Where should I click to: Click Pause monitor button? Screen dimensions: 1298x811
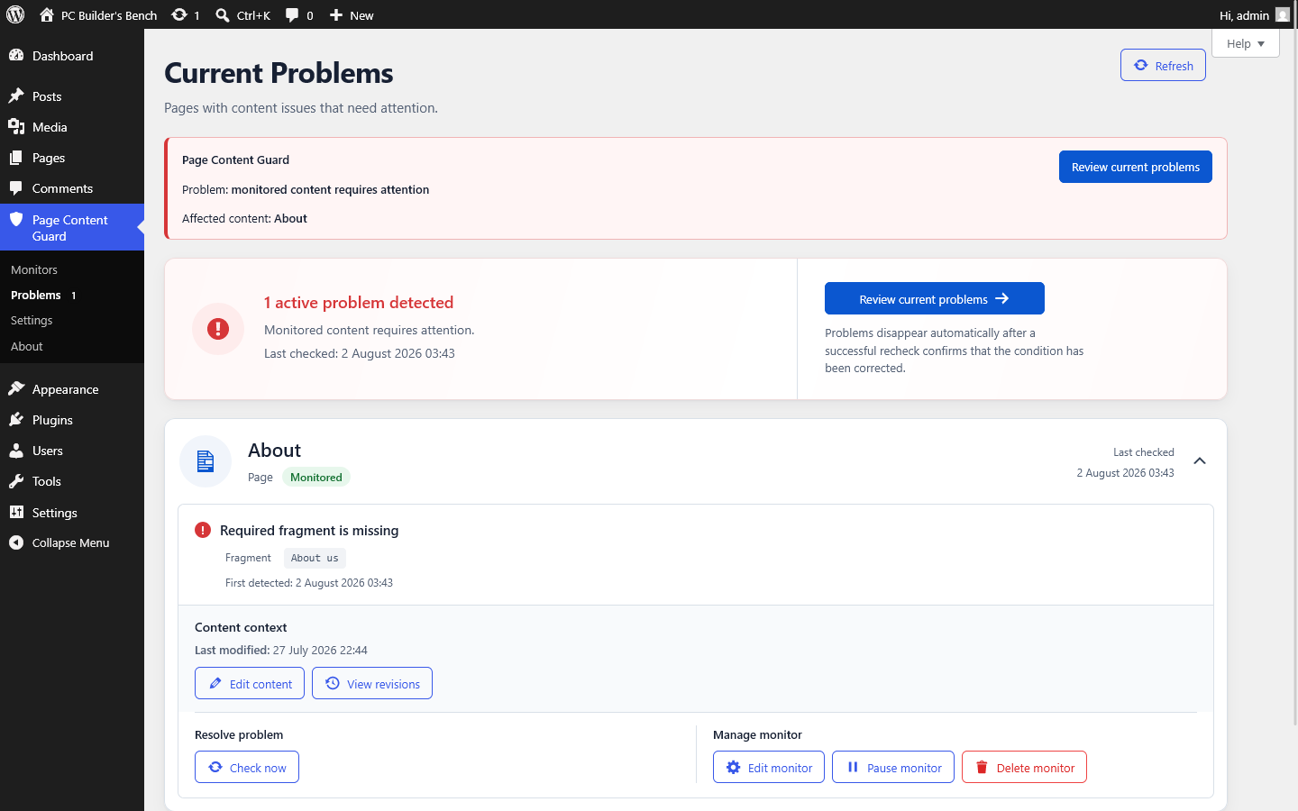[893, 767]
